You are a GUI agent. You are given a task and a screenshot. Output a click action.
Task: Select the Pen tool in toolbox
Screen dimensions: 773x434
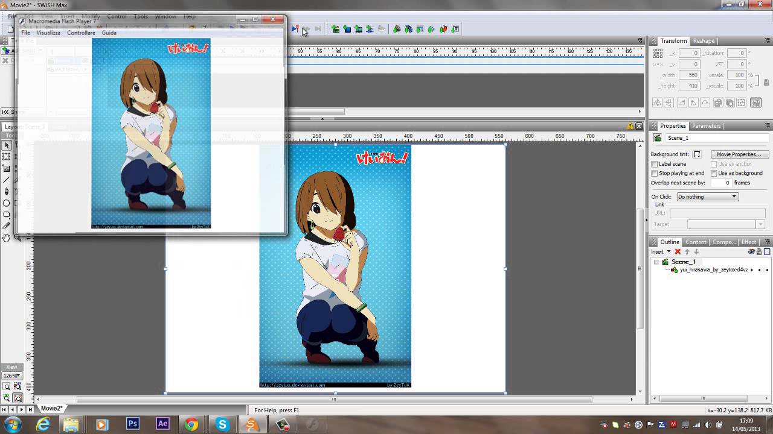7,191
